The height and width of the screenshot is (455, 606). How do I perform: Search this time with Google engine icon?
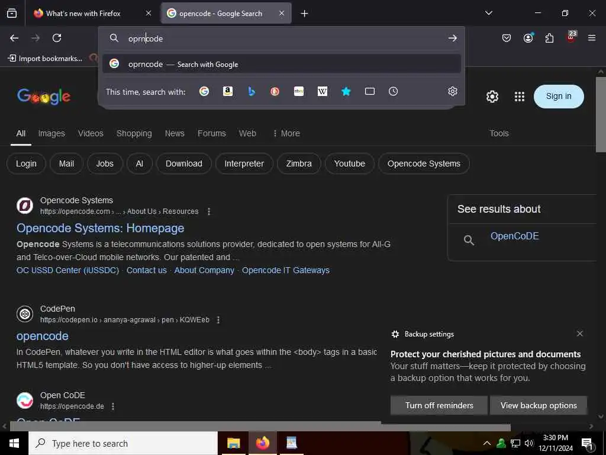pyautogui.click(x=204, y=91)
